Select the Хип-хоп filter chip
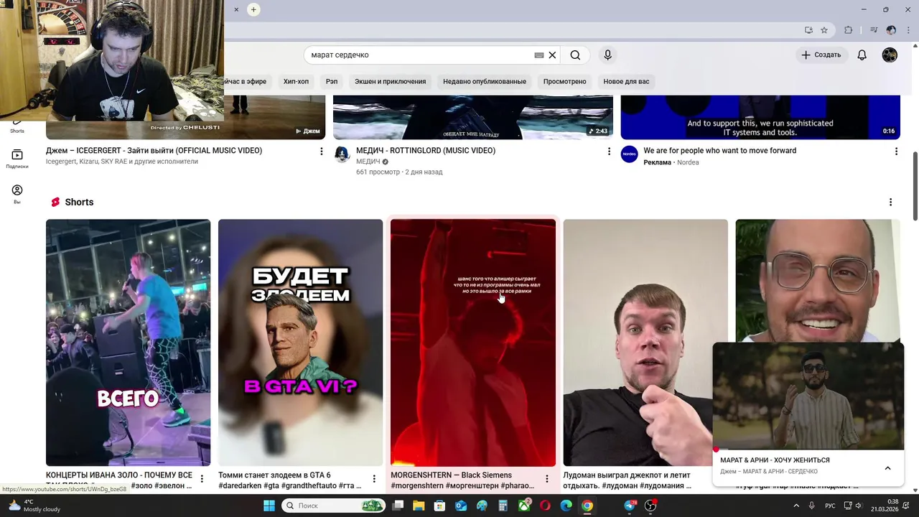Viewport: 919px width, 517px height. click(x=296, y=82)
